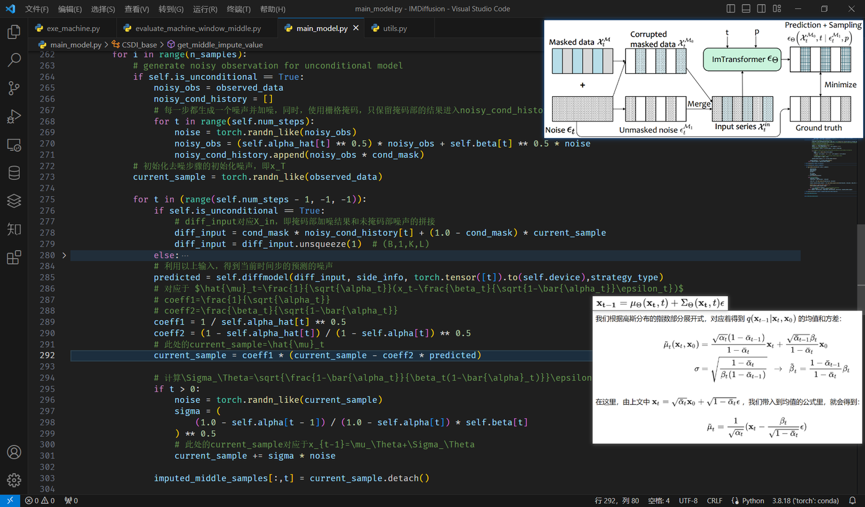Screen dimensions: 865x507
Task: Open the Source Control view
Action: (x=14, y=88)
